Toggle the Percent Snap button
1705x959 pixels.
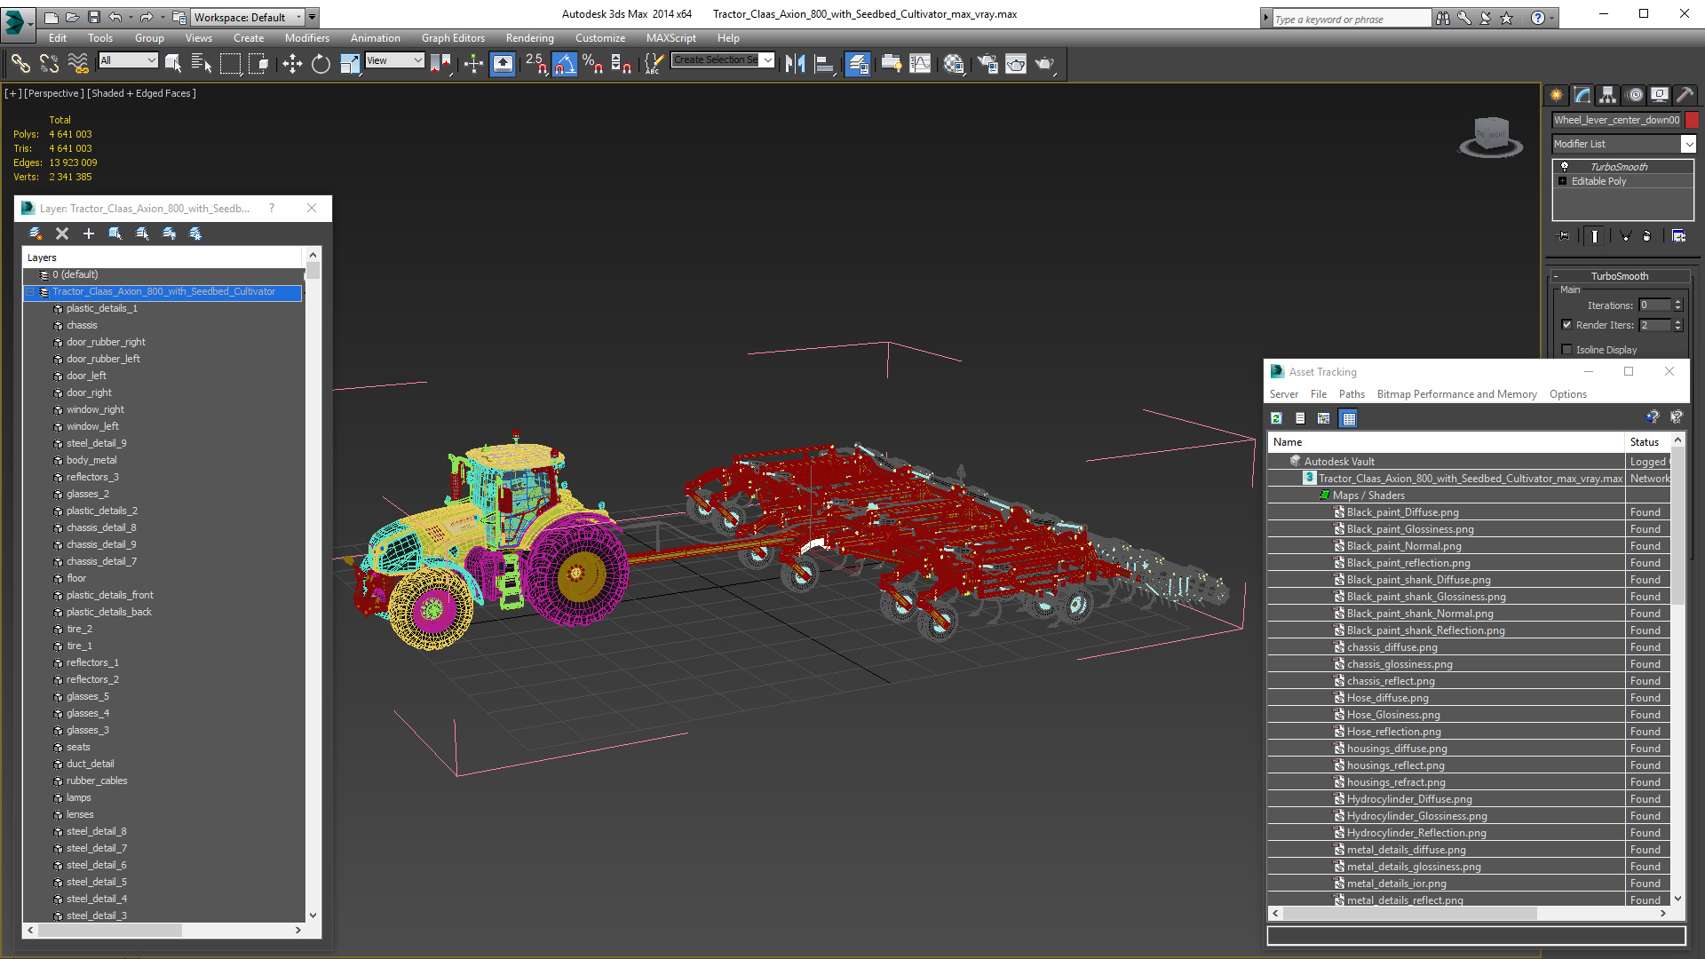click(x=592, y=63)
